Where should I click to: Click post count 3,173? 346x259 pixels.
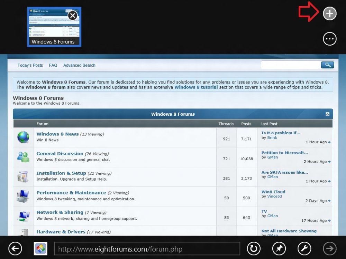coord(246,179)
